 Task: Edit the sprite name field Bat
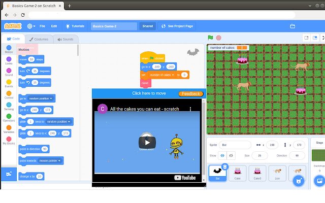click(x=235, y=145)
